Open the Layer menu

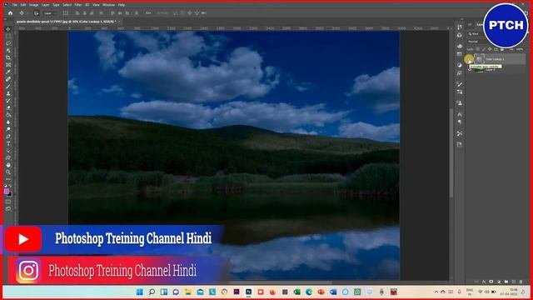pyautogui.click(x=46, y=5)
